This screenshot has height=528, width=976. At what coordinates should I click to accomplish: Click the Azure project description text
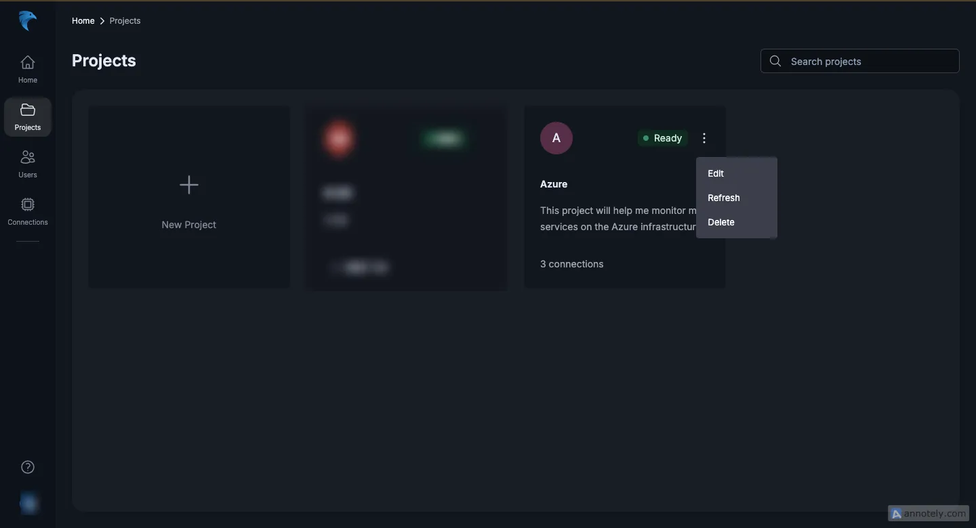[x=619, y=219]
